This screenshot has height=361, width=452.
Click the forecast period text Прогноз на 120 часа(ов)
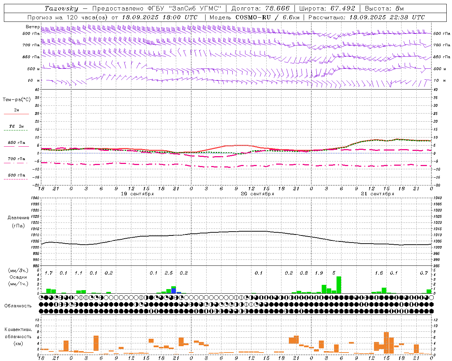(x=68, y=17)
